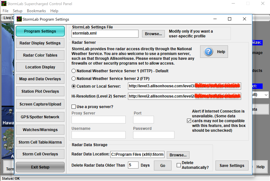
Task: Open Radar Display Settings section
Action: click(x=40, y=43)
